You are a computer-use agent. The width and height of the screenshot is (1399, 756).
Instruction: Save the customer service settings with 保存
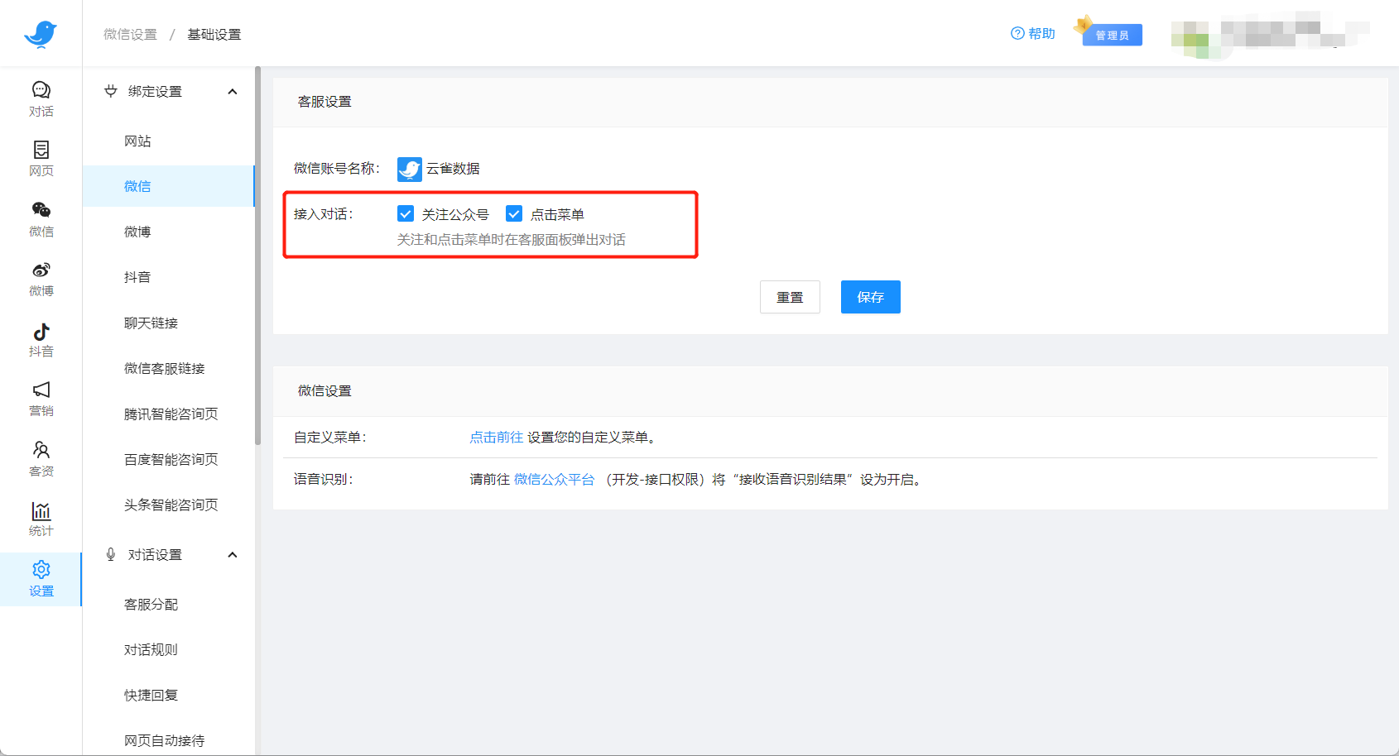(x=870, y=297)
